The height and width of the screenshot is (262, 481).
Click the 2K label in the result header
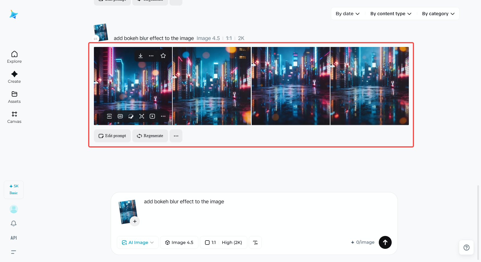tap(241, 38)
